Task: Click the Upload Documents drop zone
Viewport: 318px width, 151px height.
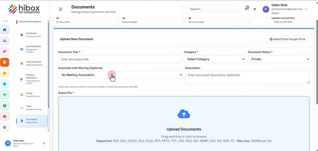Action: [184, 124]
